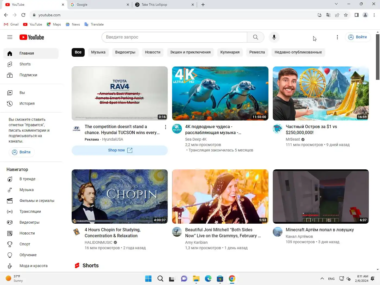Open Спорт section

point(31,244)
